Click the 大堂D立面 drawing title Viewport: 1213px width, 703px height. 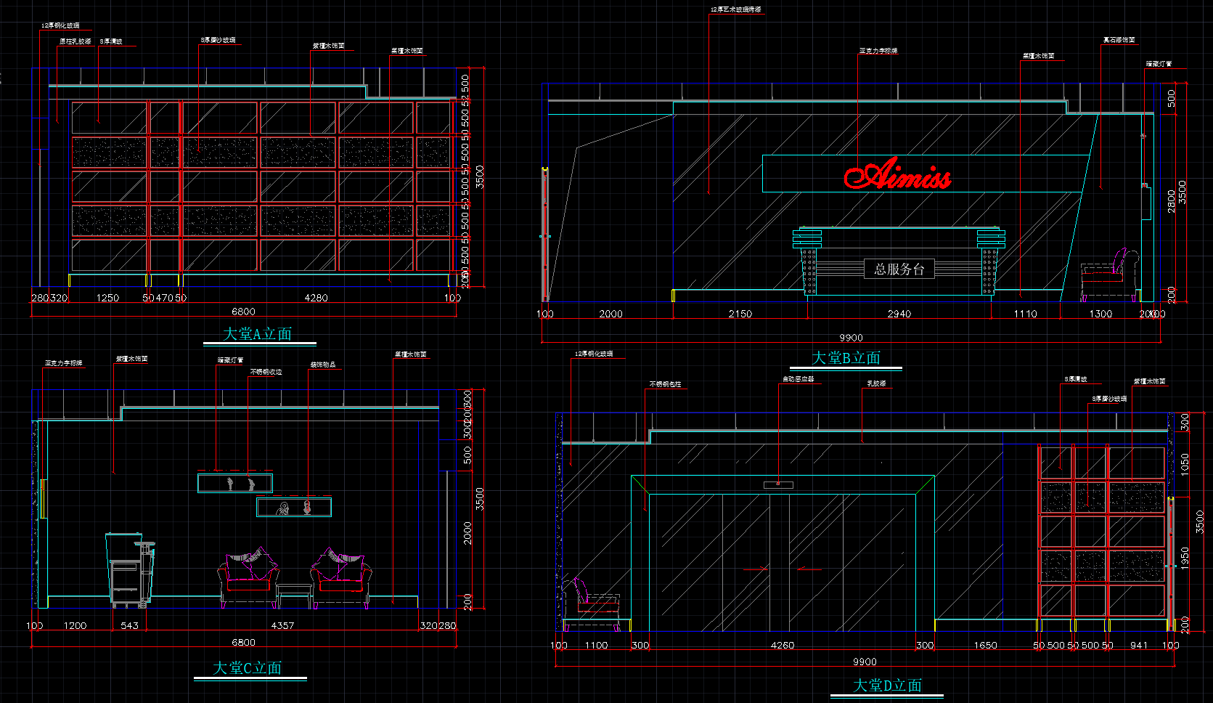point(887,685)
